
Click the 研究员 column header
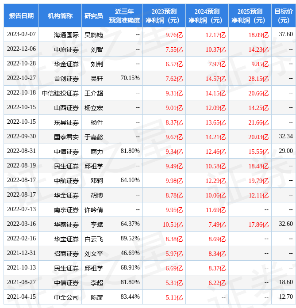click(x=94, y=16)
